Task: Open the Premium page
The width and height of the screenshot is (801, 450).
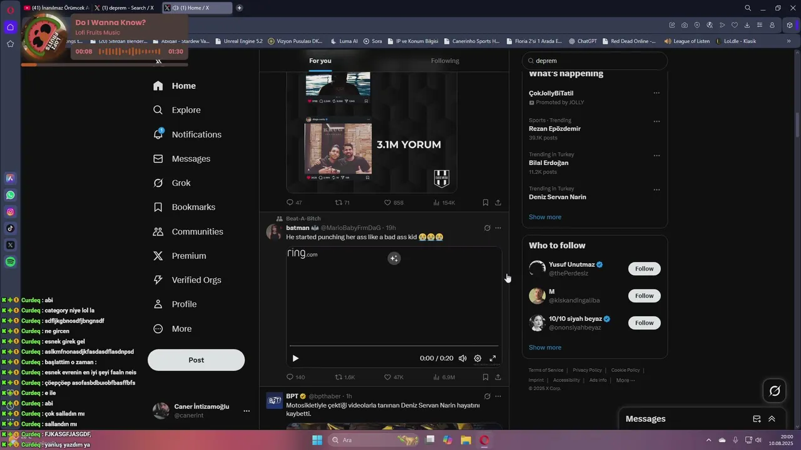Action: (179, 256)
